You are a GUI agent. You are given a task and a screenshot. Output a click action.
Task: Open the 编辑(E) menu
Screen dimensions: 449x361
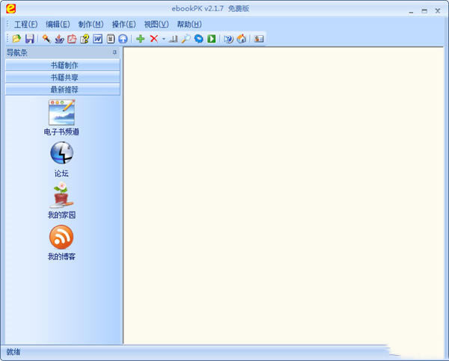tap(58, 25)
